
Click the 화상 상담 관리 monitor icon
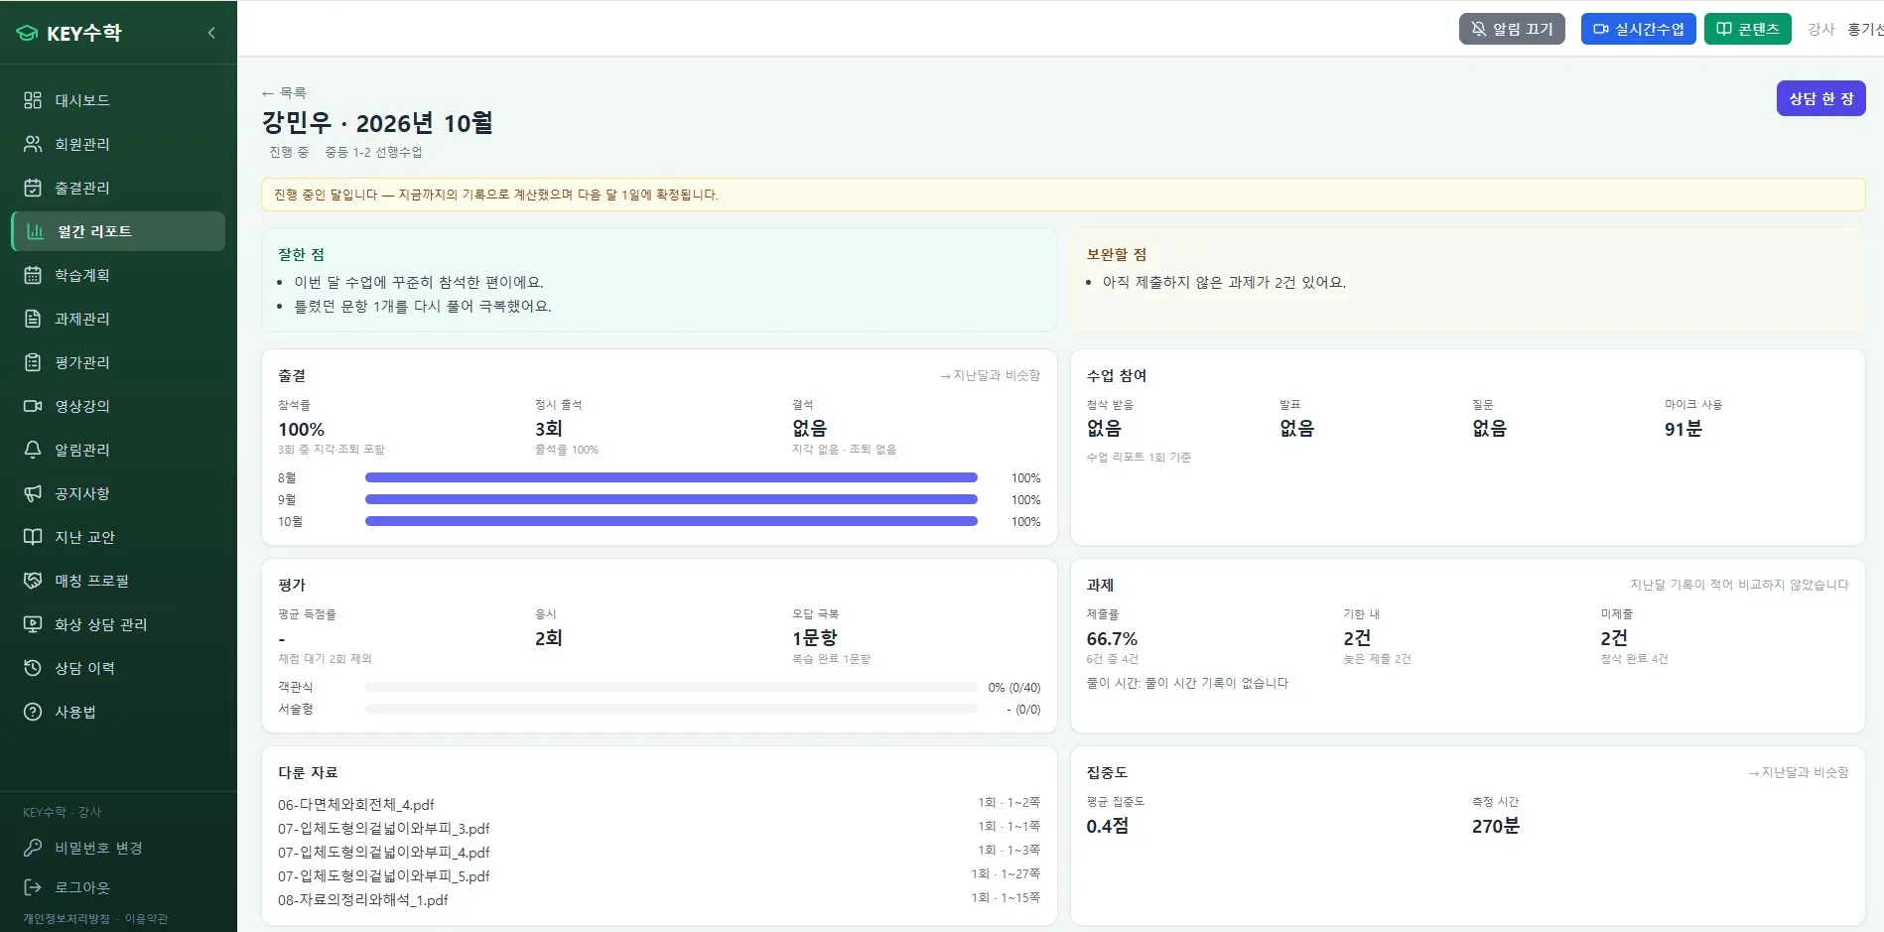pos(33,624)
